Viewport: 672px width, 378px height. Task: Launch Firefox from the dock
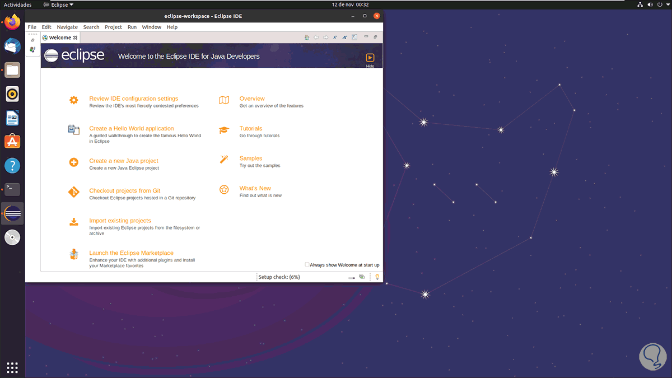coord(12,22)
